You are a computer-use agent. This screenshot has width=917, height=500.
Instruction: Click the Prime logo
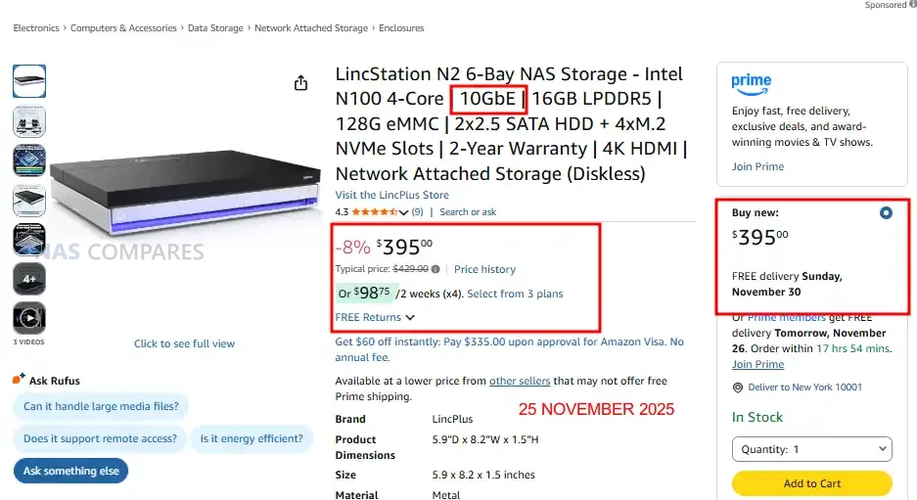coord(752,83)
